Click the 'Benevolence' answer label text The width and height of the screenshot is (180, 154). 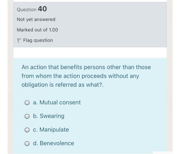point(57,143)
